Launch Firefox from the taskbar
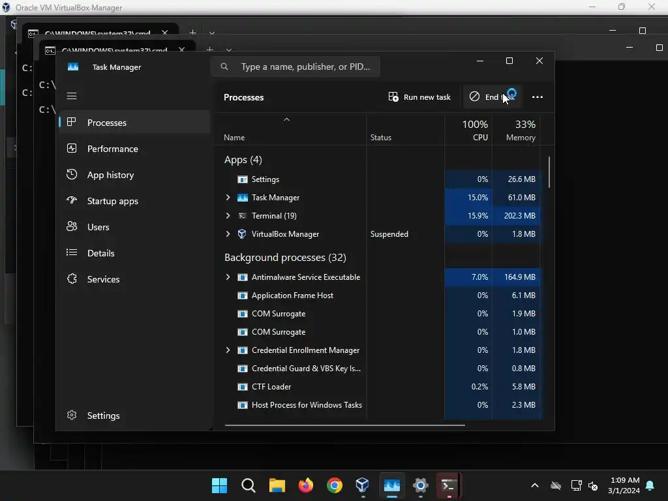This screenshot has height=501, width=668. tap(305, 485)
